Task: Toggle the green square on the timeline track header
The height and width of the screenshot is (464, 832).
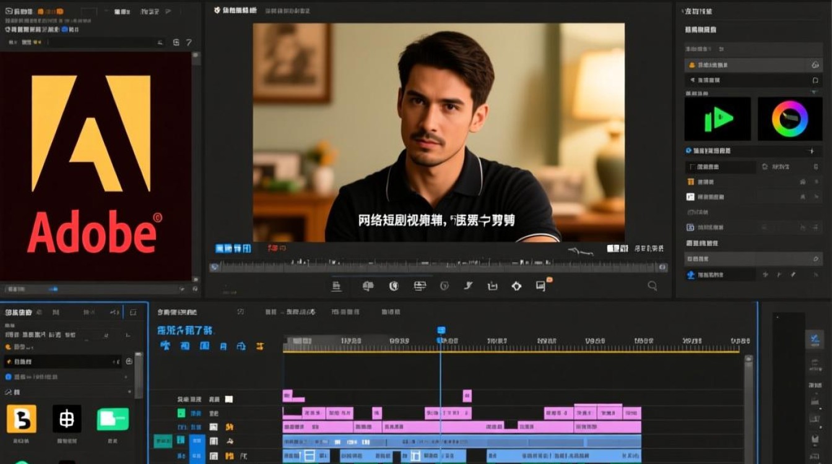Action: (181, 413)
